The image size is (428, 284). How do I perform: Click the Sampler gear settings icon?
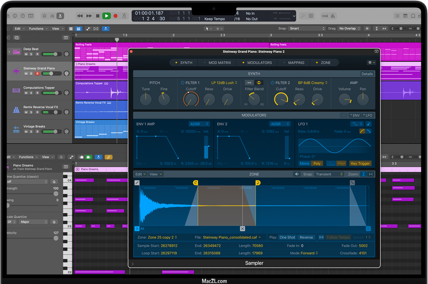click(371, 63)
